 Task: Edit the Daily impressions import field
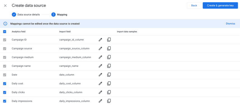(100, 101)
